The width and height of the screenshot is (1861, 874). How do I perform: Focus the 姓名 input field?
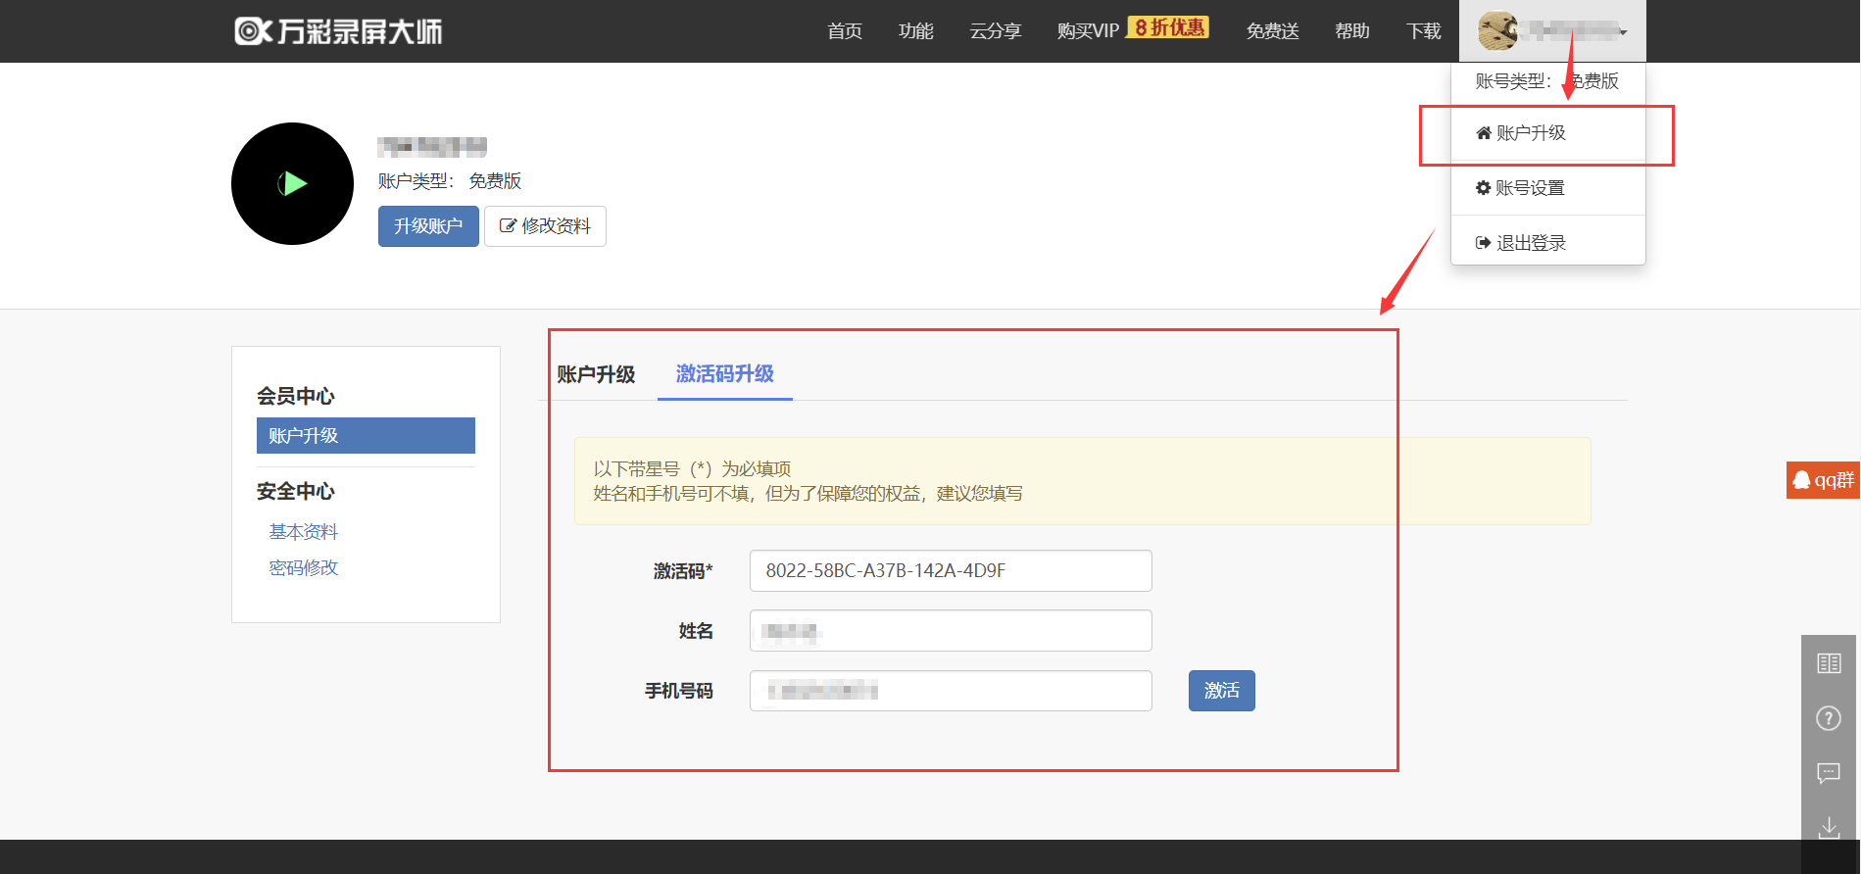click(x=951, y=631)
